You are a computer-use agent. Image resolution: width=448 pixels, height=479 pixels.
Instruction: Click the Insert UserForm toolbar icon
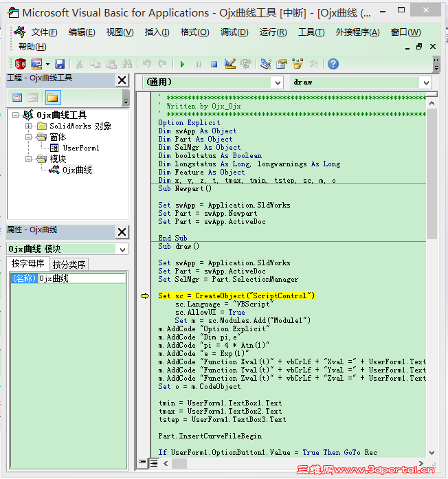[36, 64]
